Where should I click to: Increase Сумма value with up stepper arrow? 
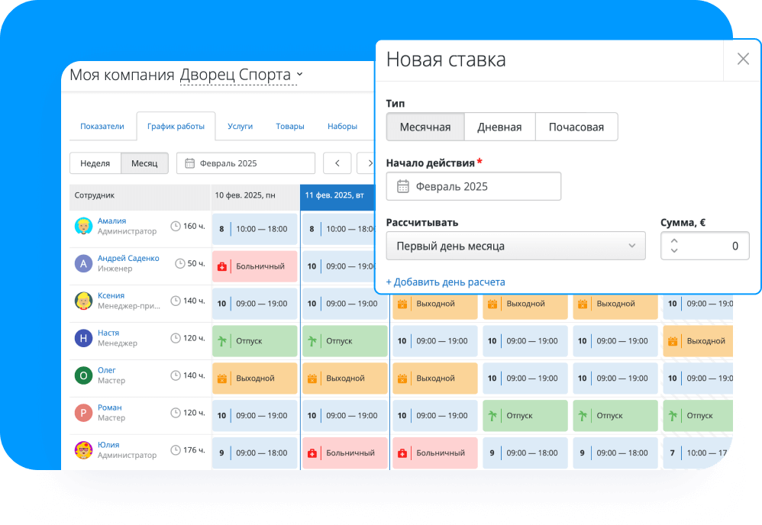pos(673,241)
